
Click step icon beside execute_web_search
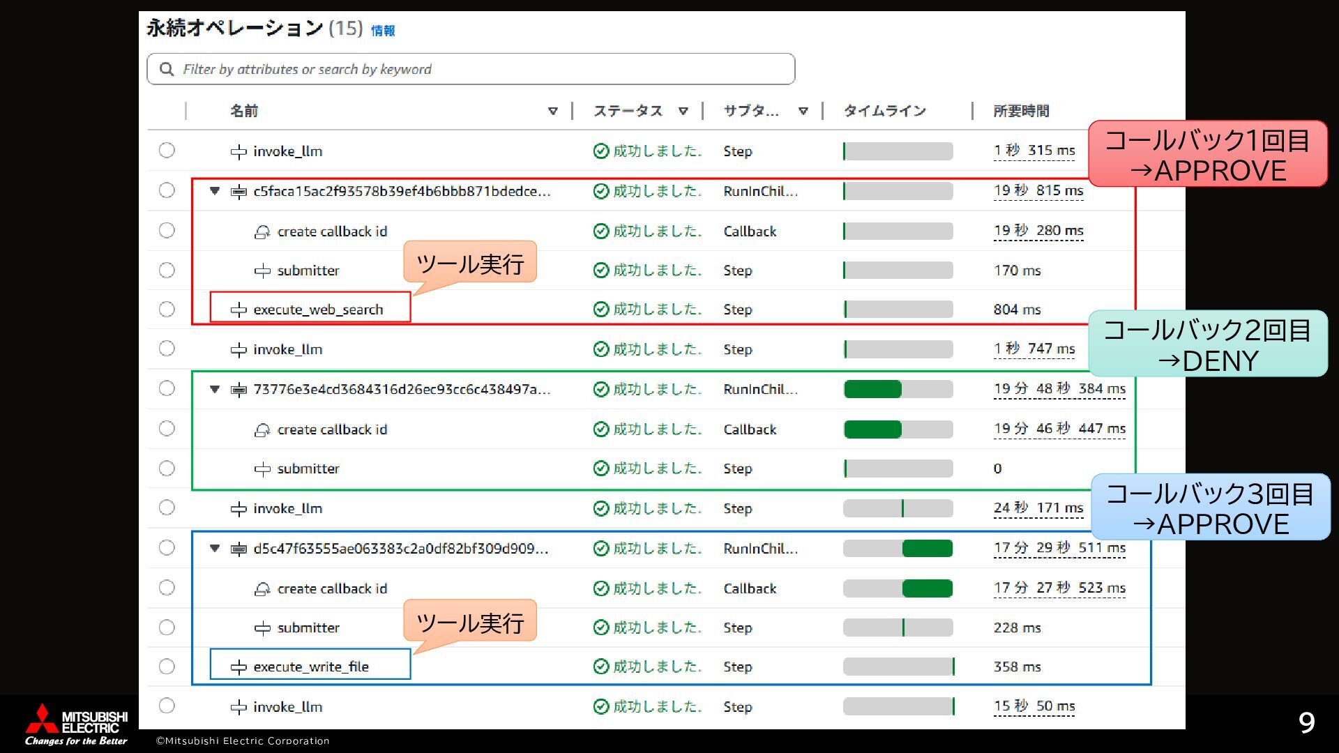(x=239, y=310)
